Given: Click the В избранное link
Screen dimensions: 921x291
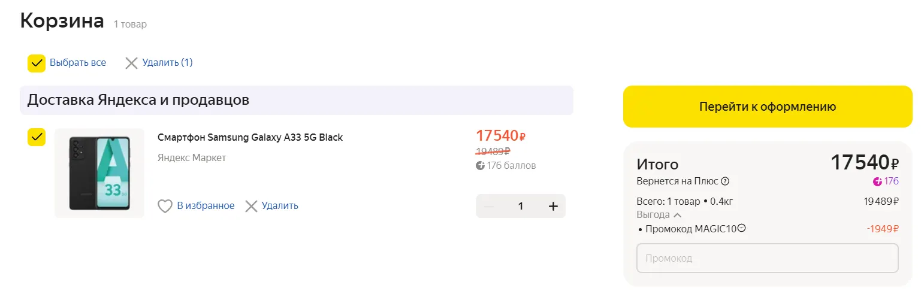Looking at the screenshot, I should (x=206, y=206).
